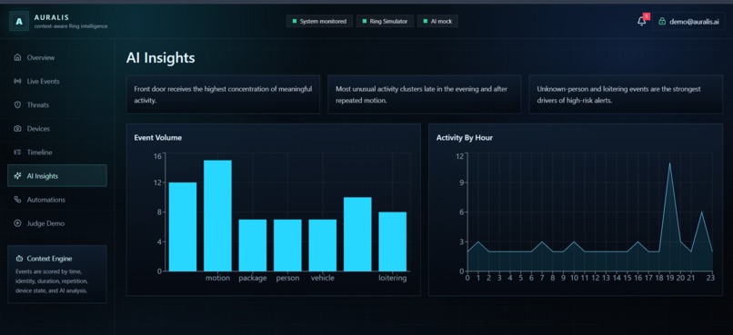Click the person axis label
This screenshot has height=335, width=733.
(287, 278)
